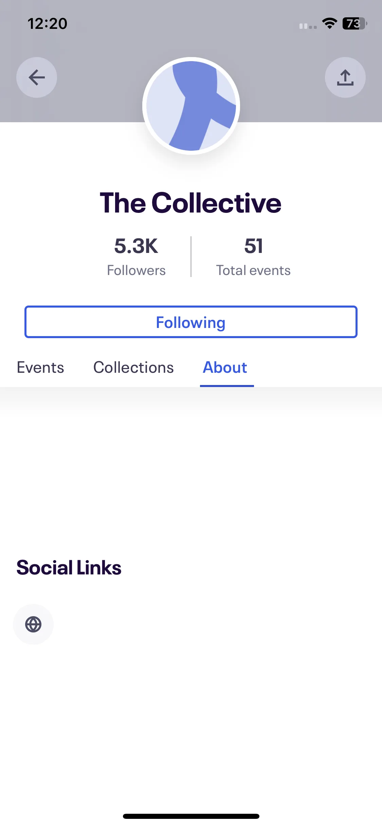Tap the Social Links heading
This screenshot has height=827, width=382.
tap(69, 568)
